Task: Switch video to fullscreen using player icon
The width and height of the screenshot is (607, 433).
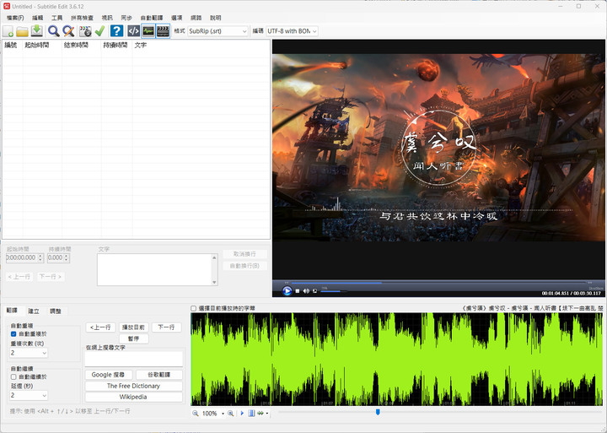Action: [315, 290]
